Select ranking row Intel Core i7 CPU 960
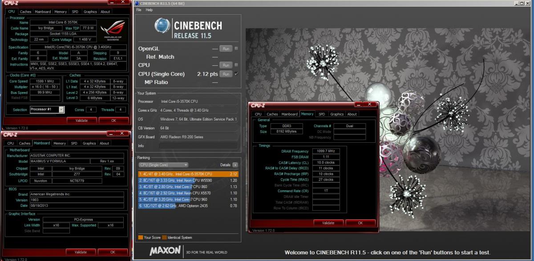This screenshot has width=534, height=261. click(x=188, y=200)
